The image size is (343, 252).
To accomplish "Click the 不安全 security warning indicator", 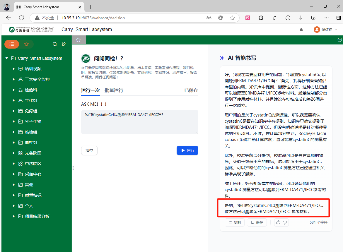I will point(45,18).
